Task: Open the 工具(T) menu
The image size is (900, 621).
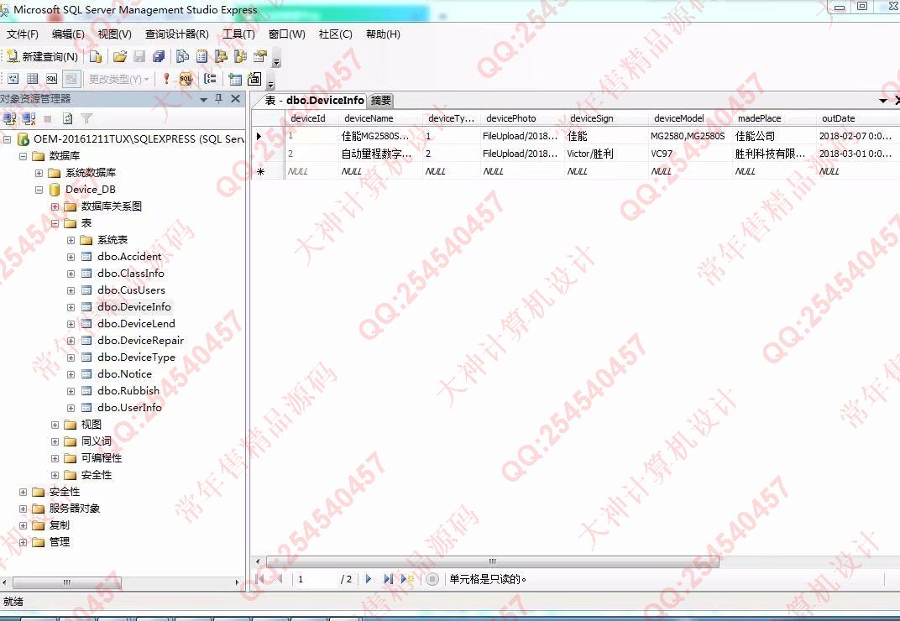Action: [x=238, y=34]
